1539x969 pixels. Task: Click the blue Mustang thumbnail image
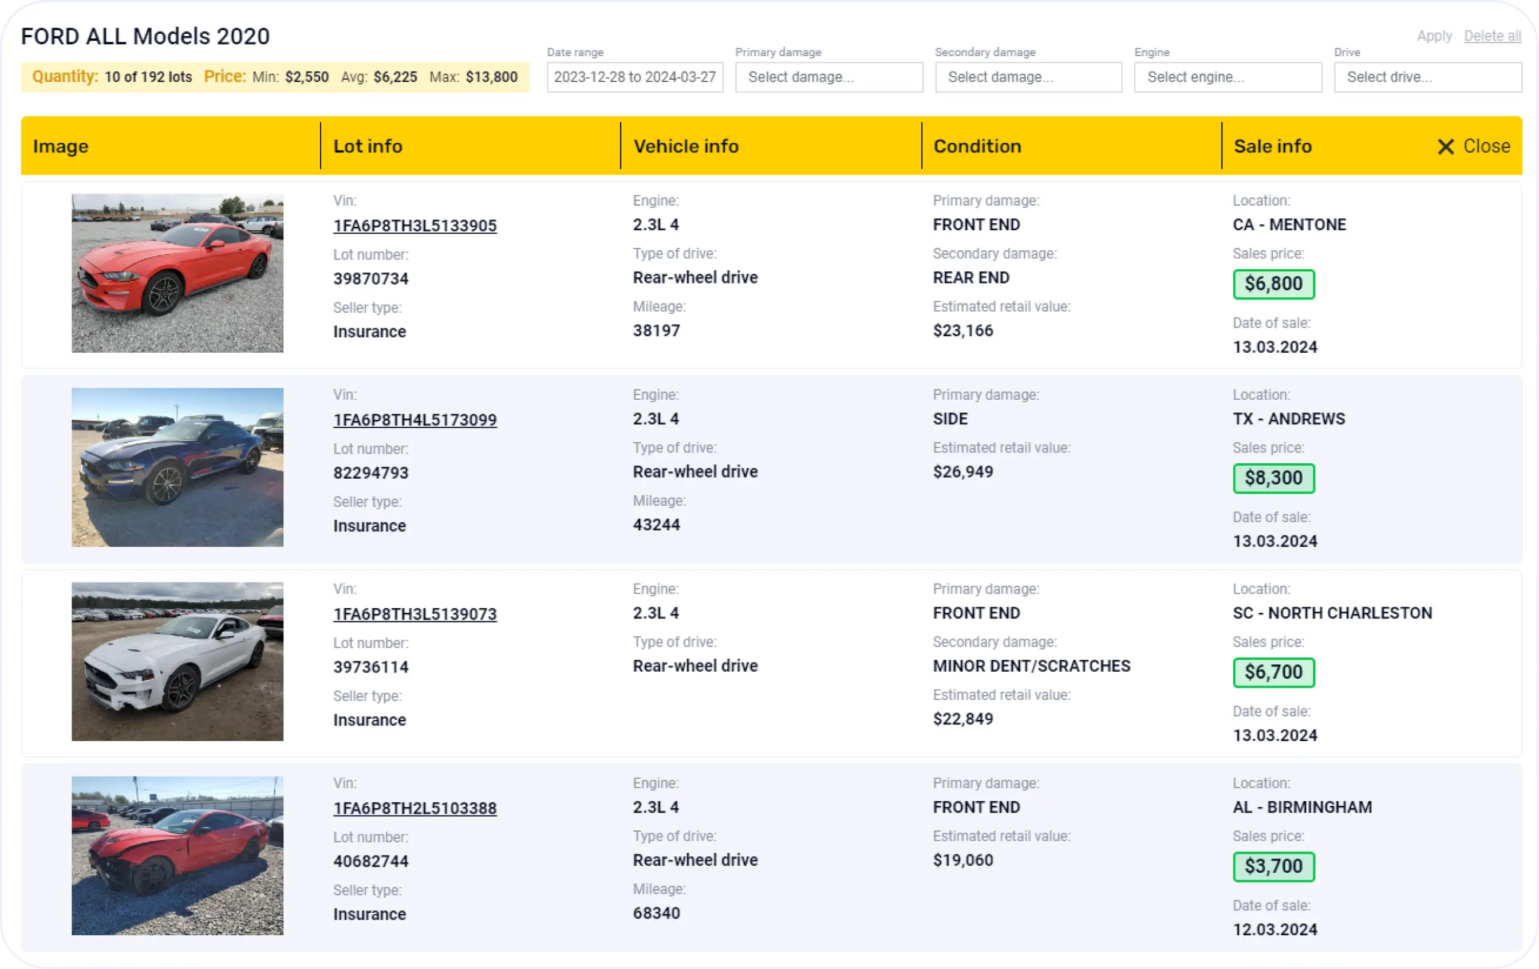[x=177, y=467]
